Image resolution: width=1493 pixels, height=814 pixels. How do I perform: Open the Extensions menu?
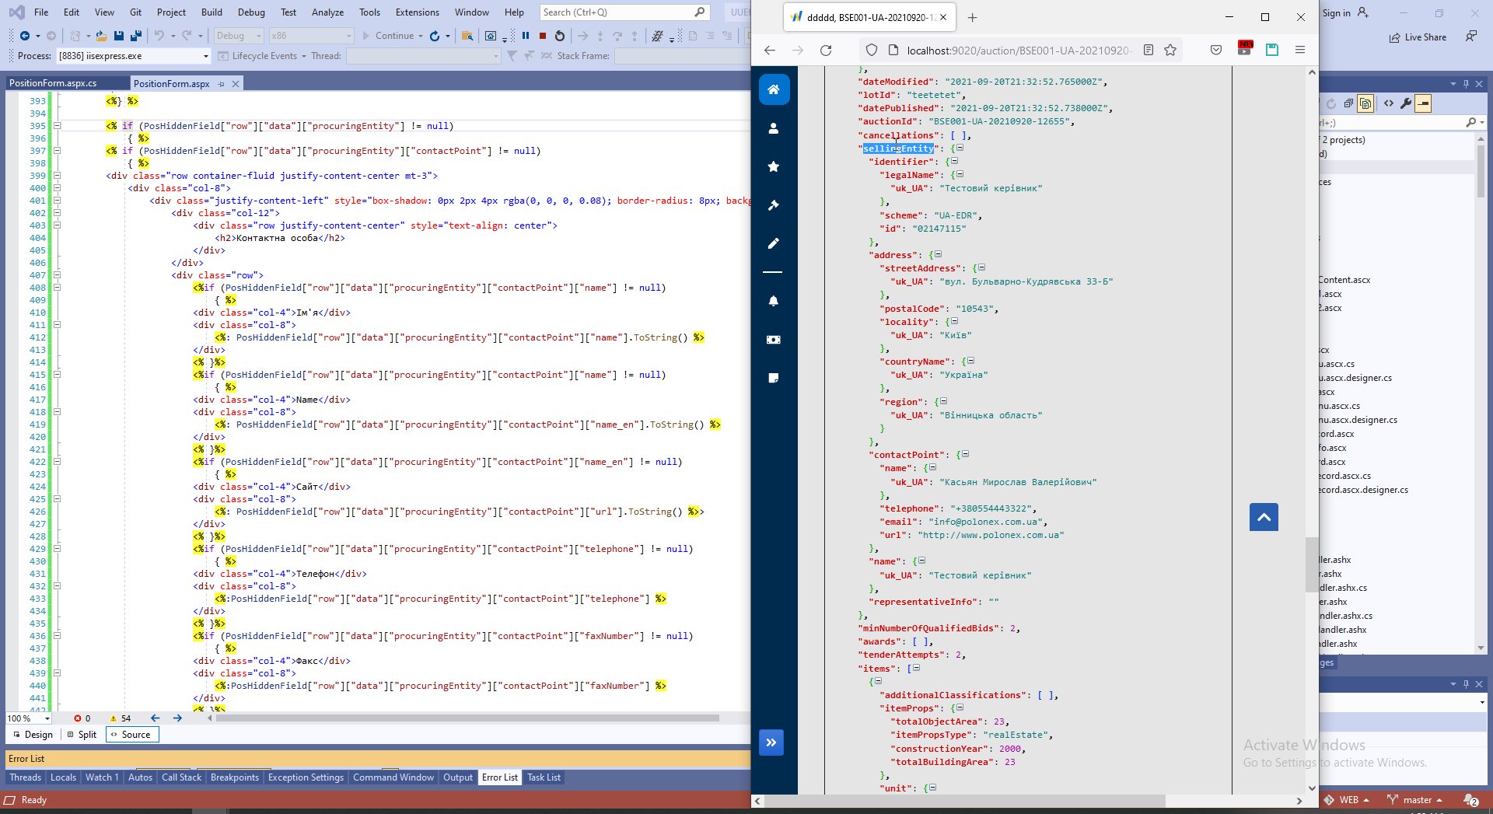coord(418,12)
